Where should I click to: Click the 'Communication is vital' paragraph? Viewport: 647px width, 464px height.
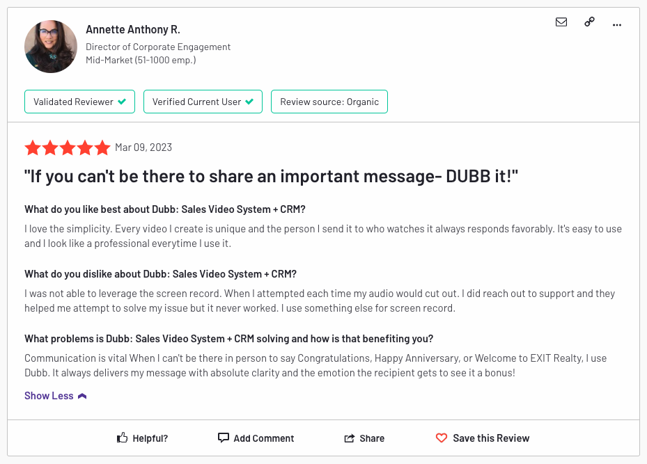(315, 365)
